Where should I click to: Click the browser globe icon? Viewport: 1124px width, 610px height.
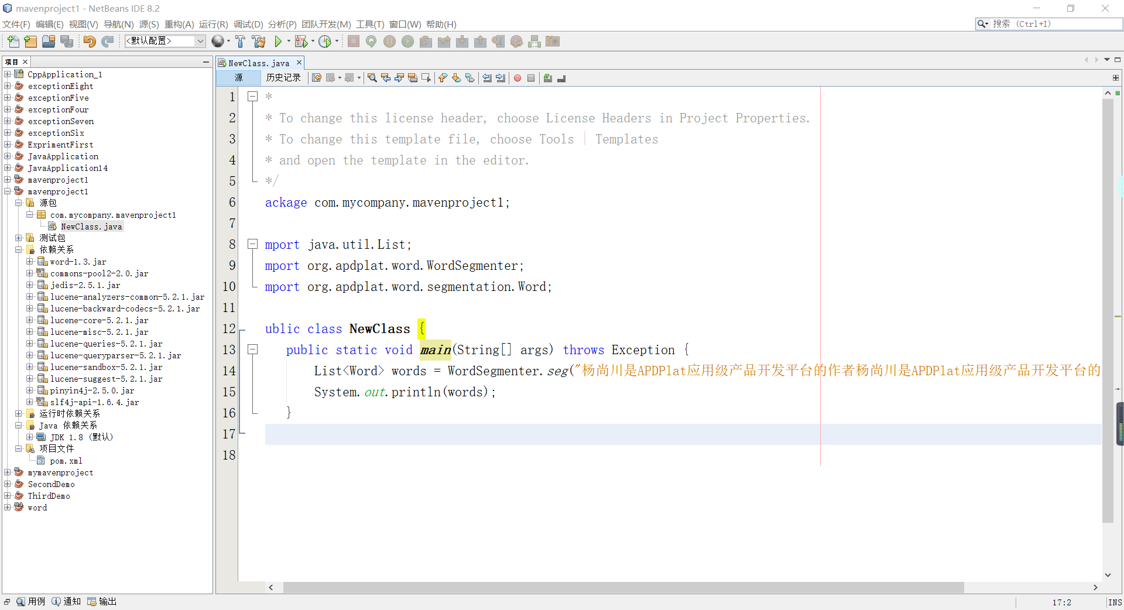(x=217, y=41)
